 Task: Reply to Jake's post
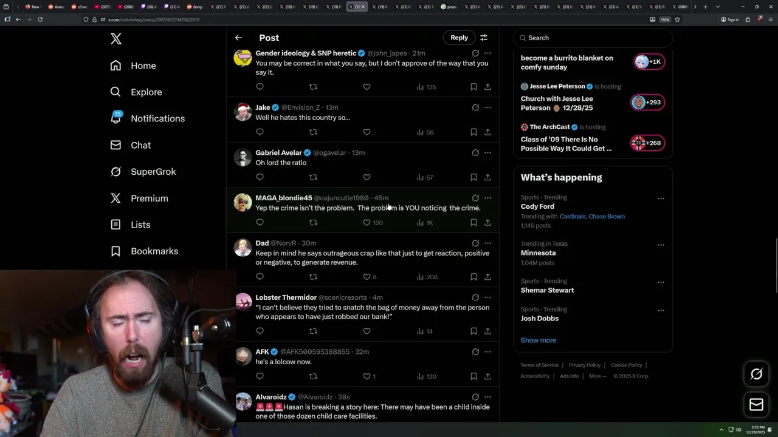[260, 132]
